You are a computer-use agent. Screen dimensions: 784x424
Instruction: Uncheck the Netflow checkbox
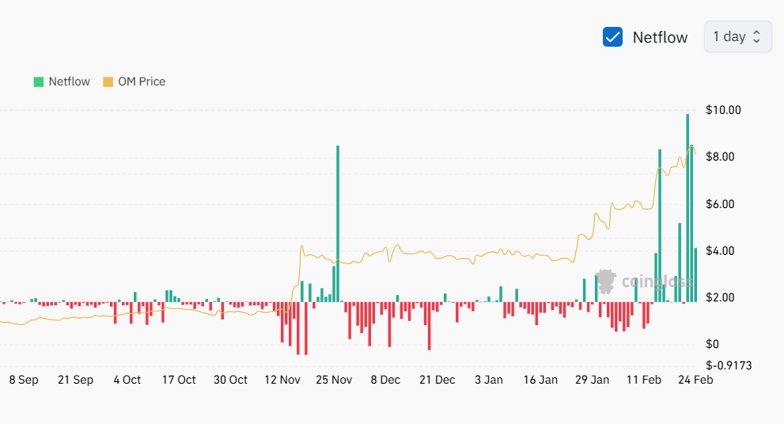click(612, 37)
